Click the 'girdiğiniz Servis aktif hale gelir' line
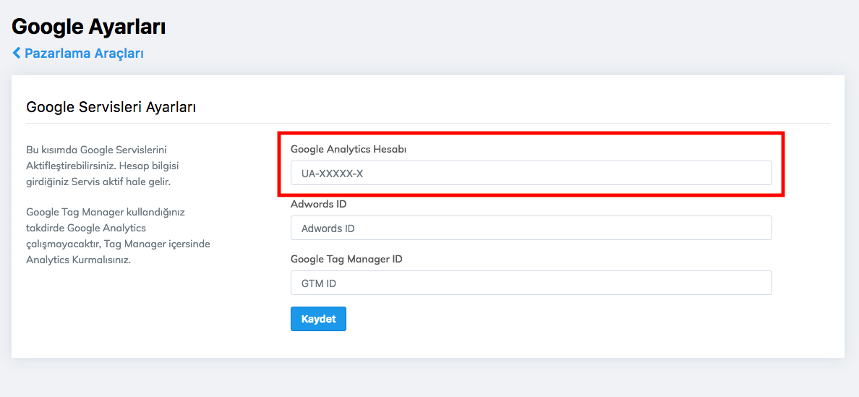 [98, 182]
